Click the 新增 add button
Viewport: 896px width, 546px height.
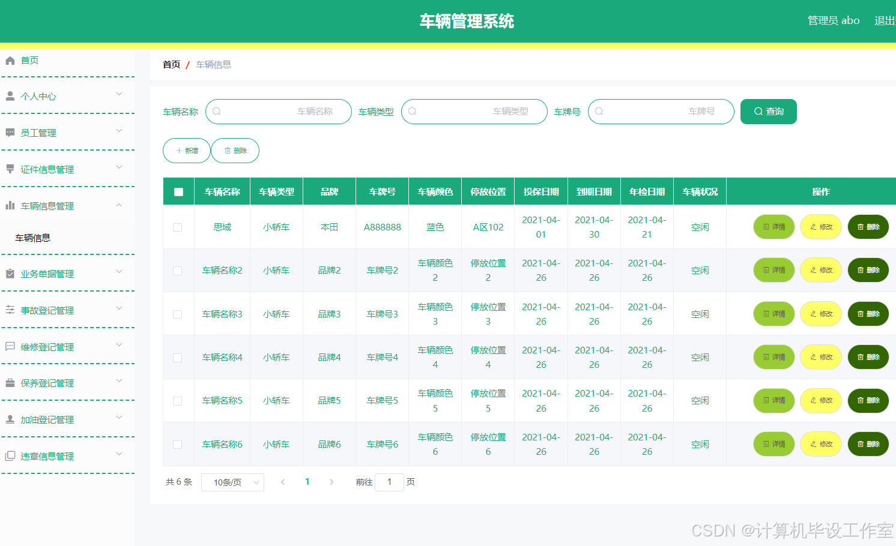point(187,151)
